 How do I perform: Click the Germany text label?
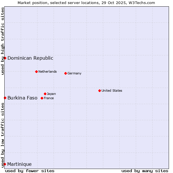pos(74,73)
